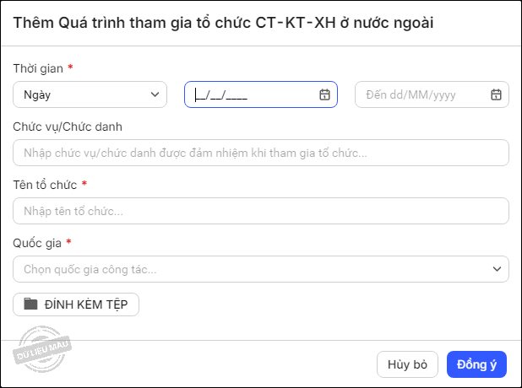522x388 pixels.
Task: Click the 'Tên tổ chức' label
Action: pos(45,185)
